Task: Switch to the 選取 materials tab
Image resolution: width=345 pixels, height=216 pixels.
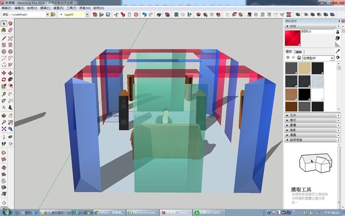Action: 289,52
